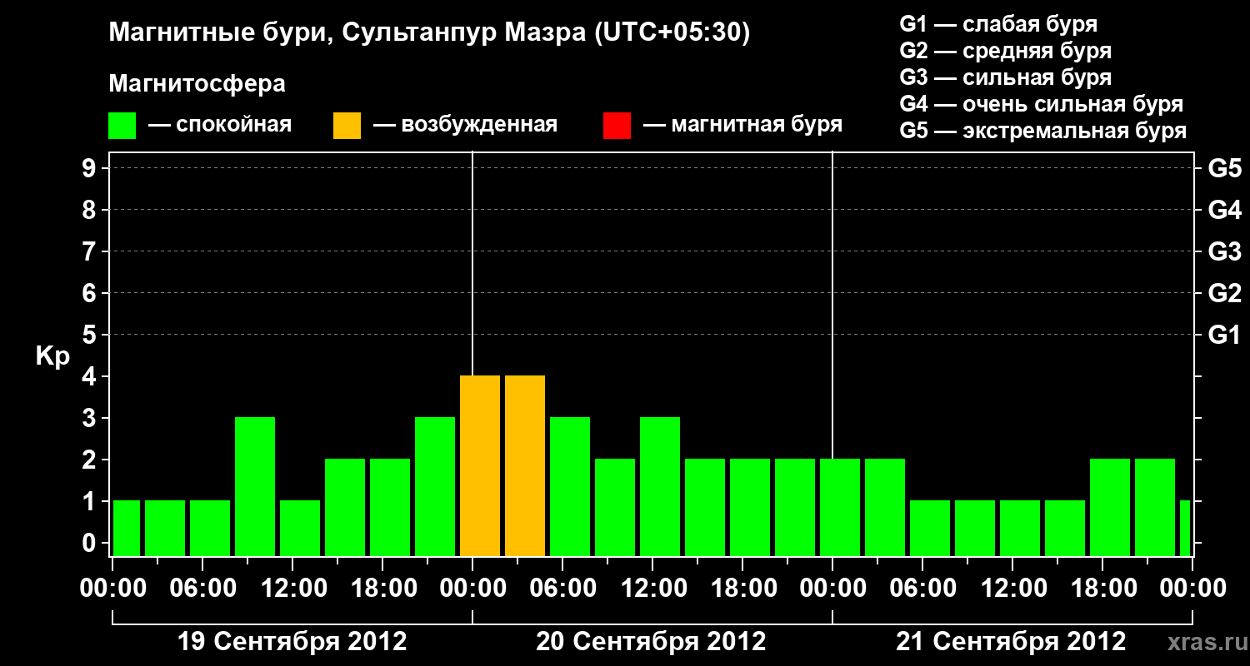Screen dimensions: 1250x666
Task: Click the orange 'возбужденная' legend swatch
Action: 347,126
